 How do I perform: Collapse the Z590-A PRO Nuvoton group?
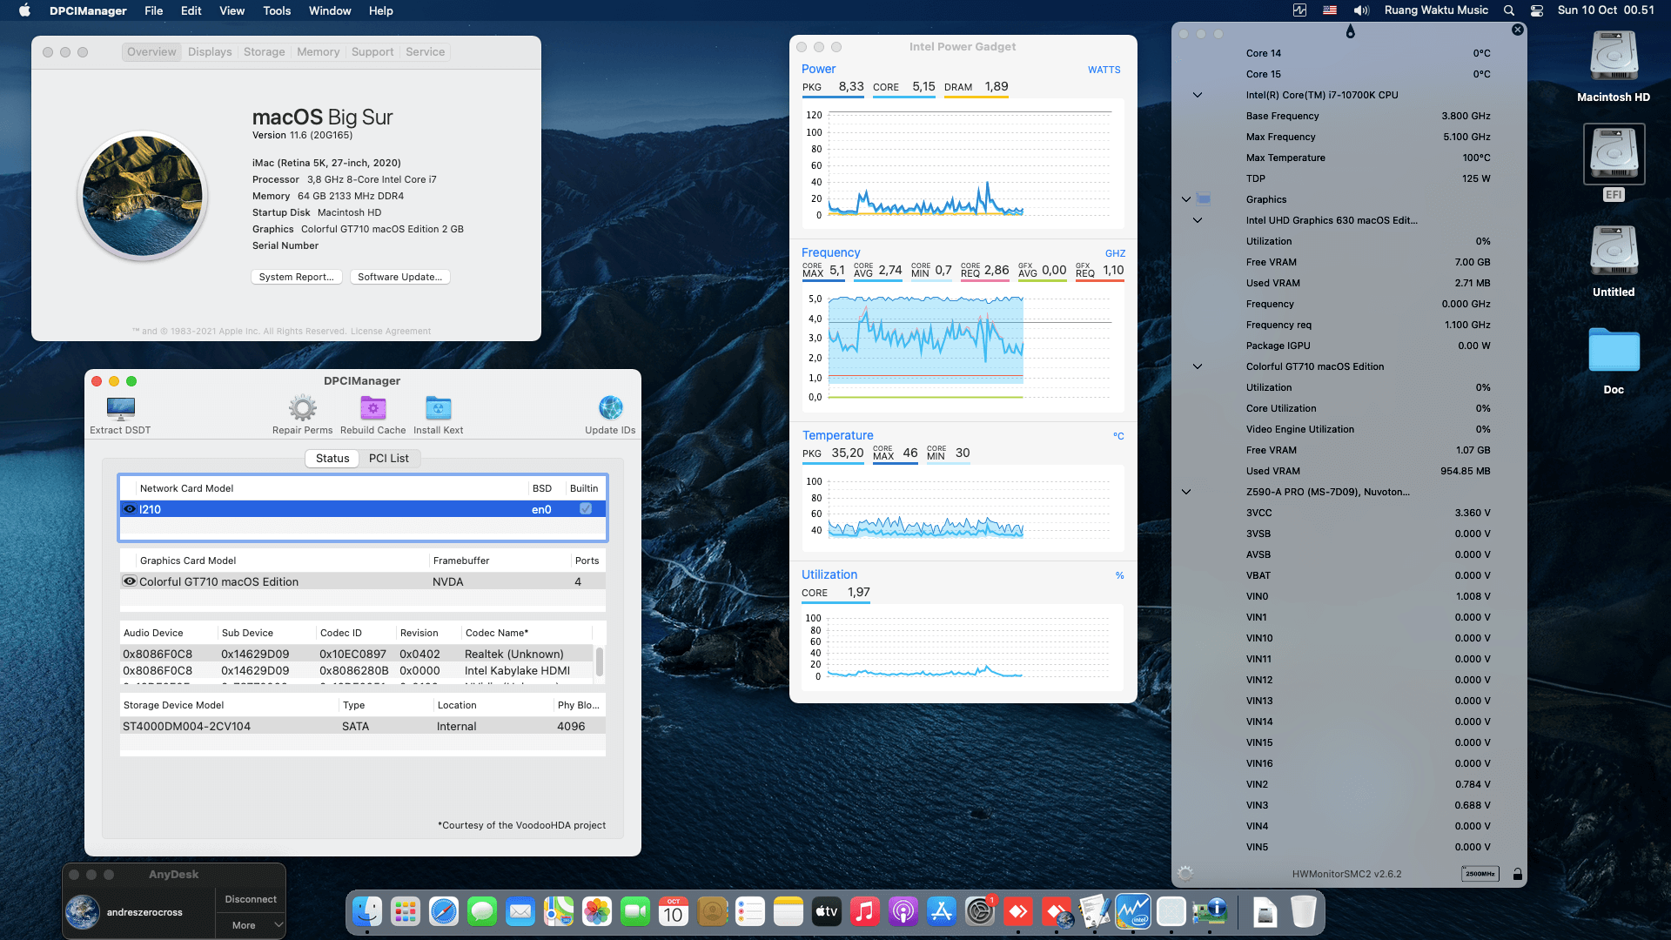pos(1185,492)
